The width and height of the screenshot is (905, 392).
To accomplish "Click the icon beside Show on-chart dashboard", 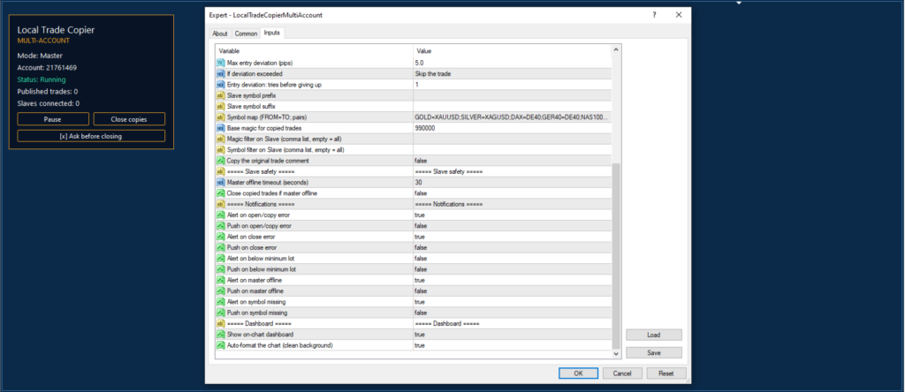I will tap(220, 335).
